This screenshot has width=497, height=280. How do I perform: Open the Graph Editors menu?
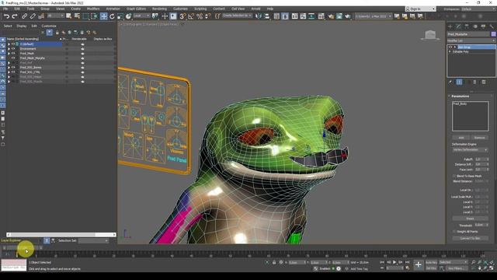(137, 9)
